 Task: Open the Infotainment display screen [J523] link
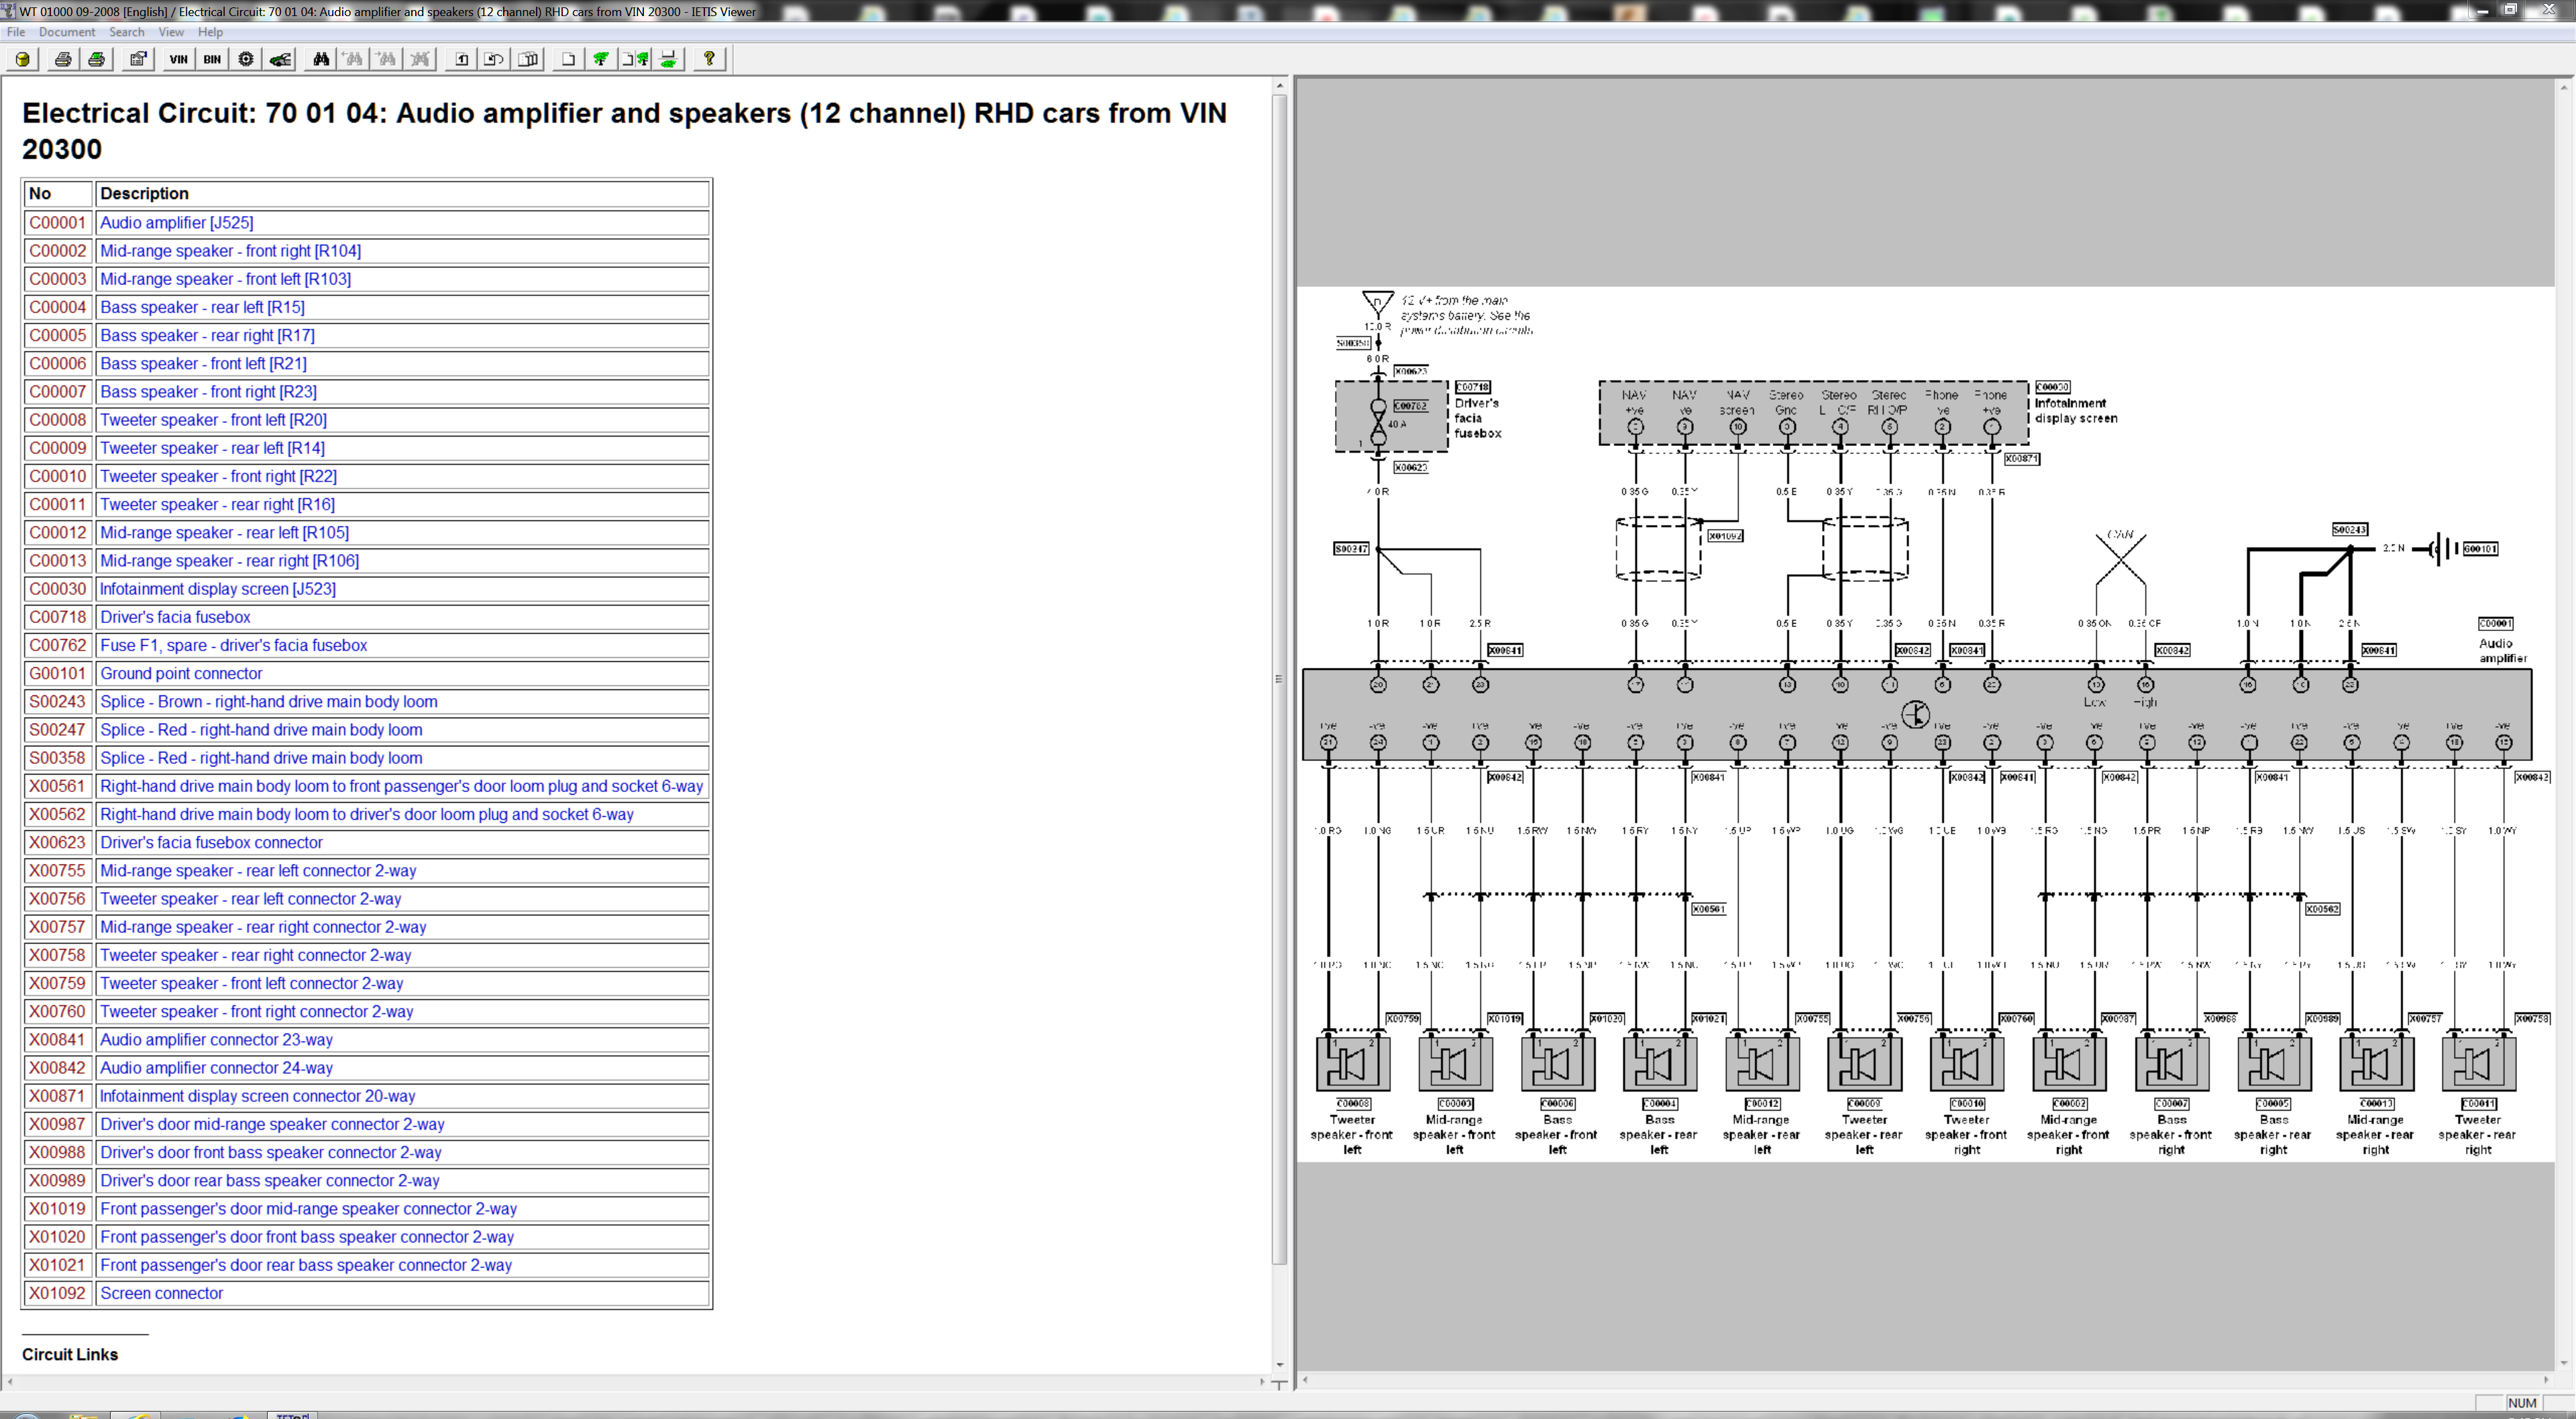coord(217,589)
